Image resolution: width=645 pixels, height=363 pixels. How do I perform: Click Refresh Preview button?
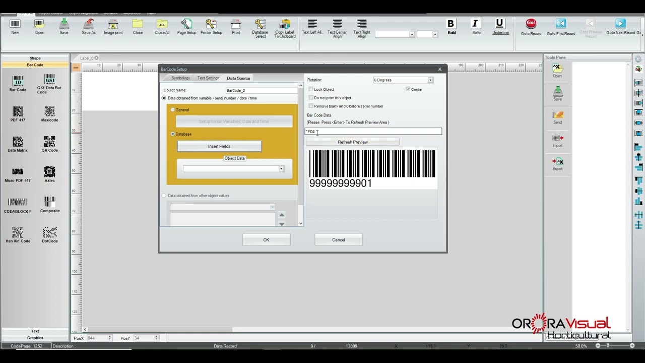click(x=353, y=142)
